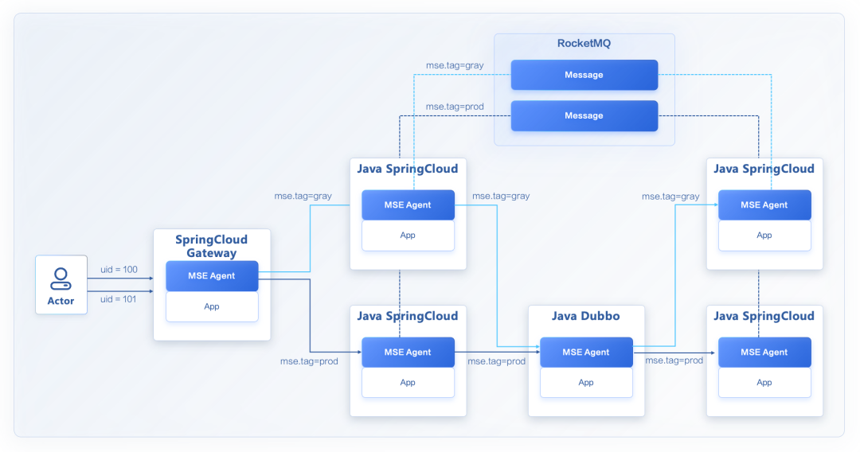Click App in lower-right Java SpringCloud box
Image resolution: width=860 pixels, height=452 pixels.
click(764, 383)
